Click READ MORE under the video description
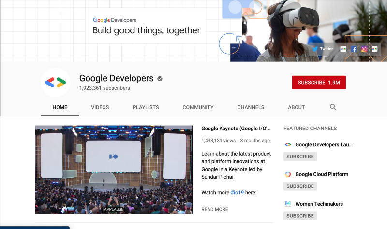Image resolution: width=387 pixels, height=229 pixels. (x=215, y=209)
